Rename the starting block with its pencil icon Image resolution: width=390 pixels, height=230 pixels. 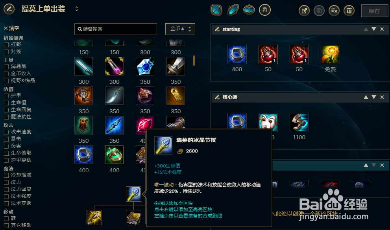pyautogui.click(x=217, y=29)
